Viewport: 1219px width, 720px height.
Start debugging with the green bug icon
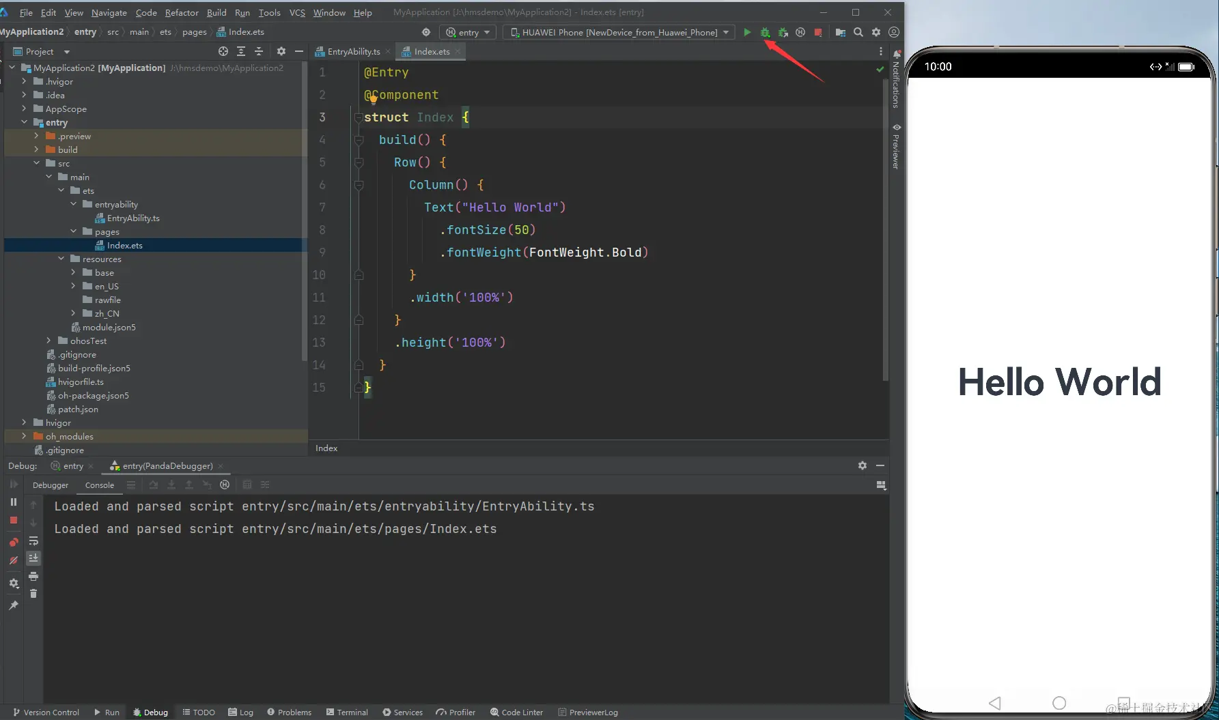[x=765, y=32]
